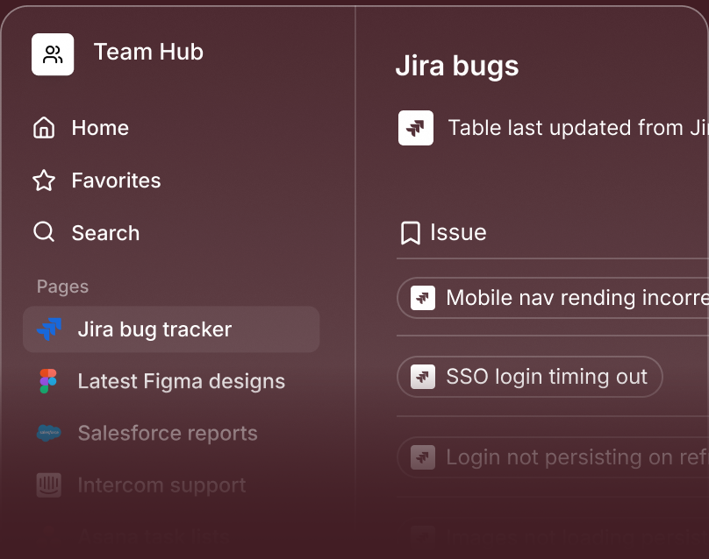Select the SSO login timing out issue
Viewport: 709px width, 559px height.
[530, 377]
